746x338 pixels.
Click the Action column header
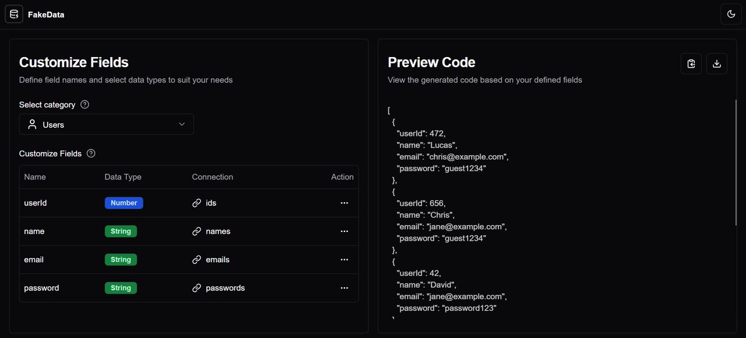[x=342, y=177]
